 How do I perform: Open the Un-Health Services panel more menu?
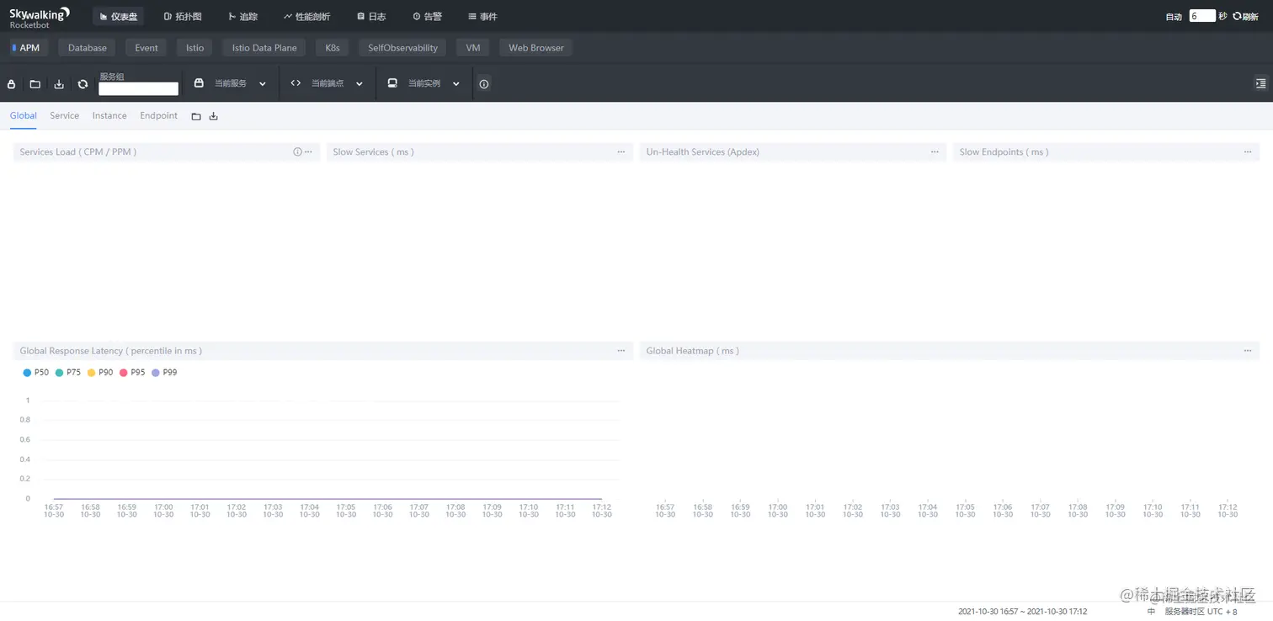935,152
